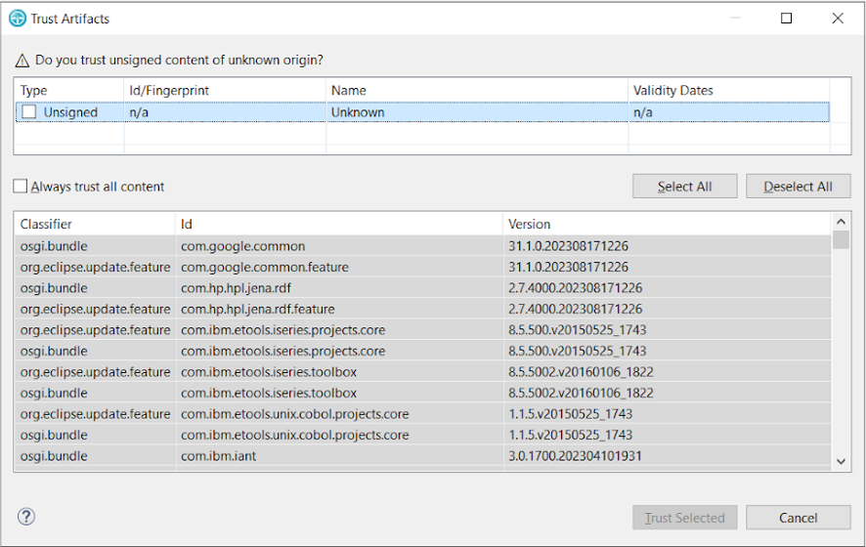Click the osgi.bundle classifier for com.ibm.etools.iseries.toolbox

click(x=54, y=393)
